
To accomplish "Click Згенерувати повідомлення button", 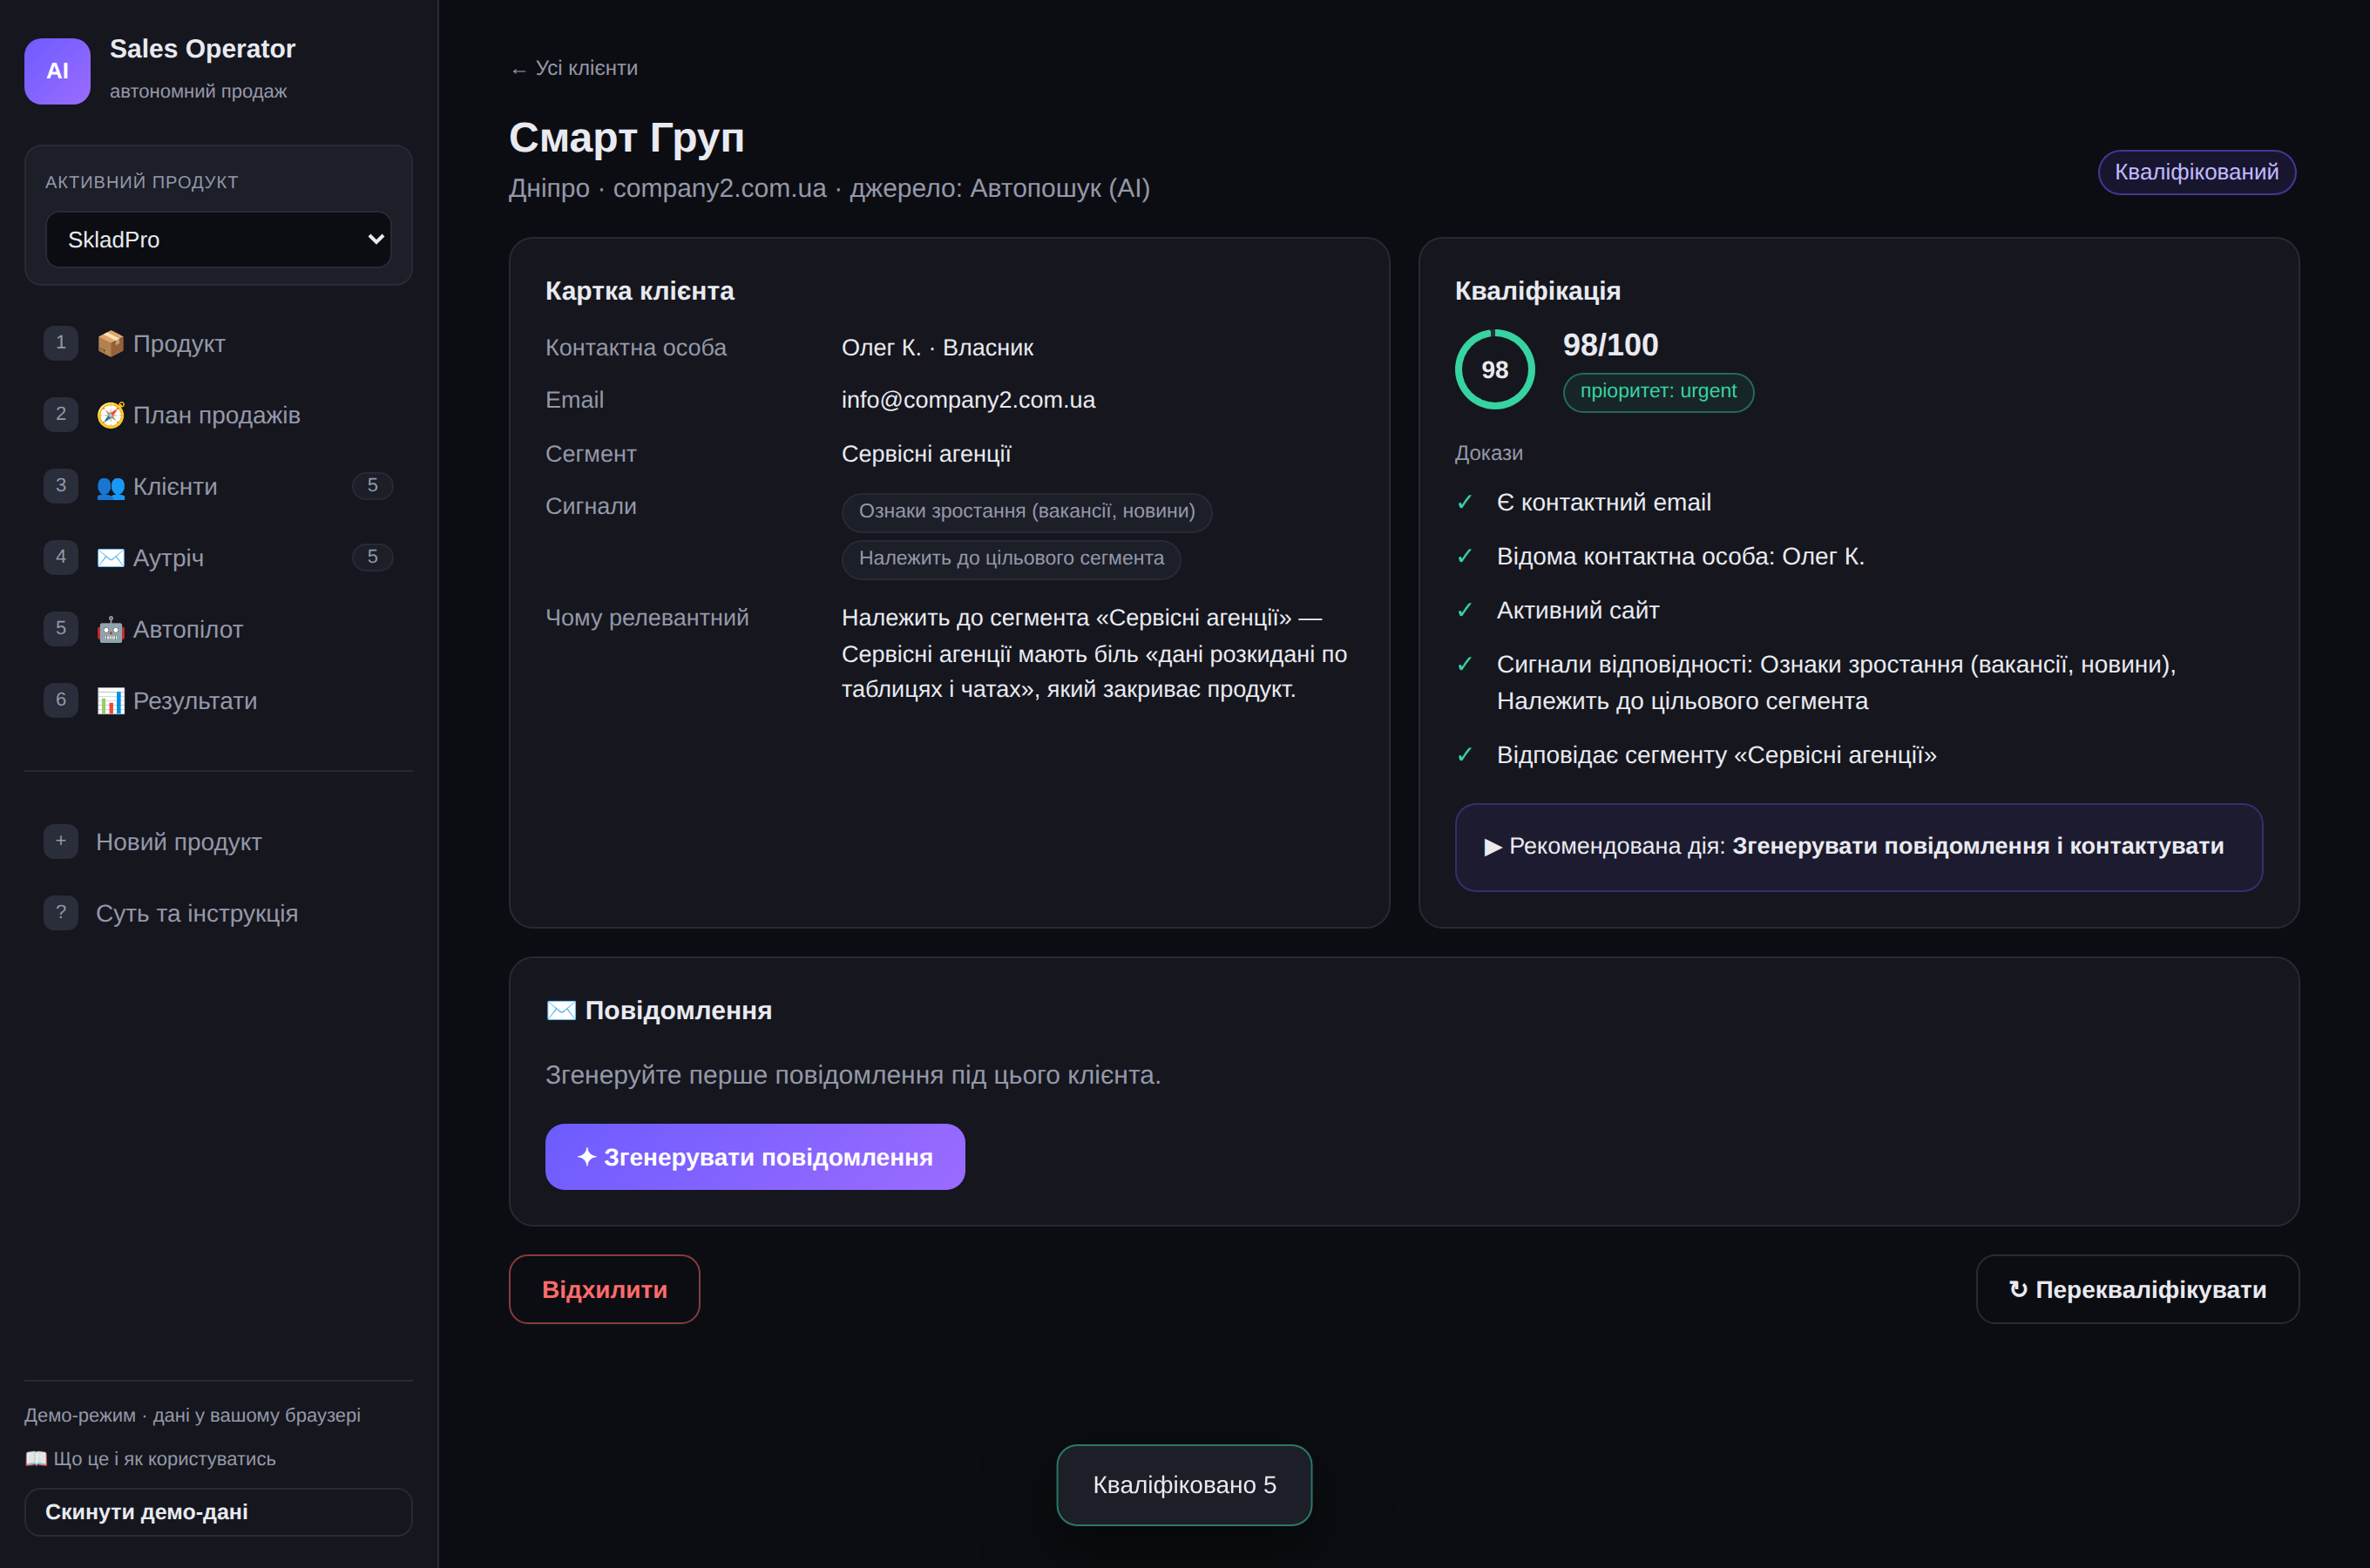I will [755, 1157].
